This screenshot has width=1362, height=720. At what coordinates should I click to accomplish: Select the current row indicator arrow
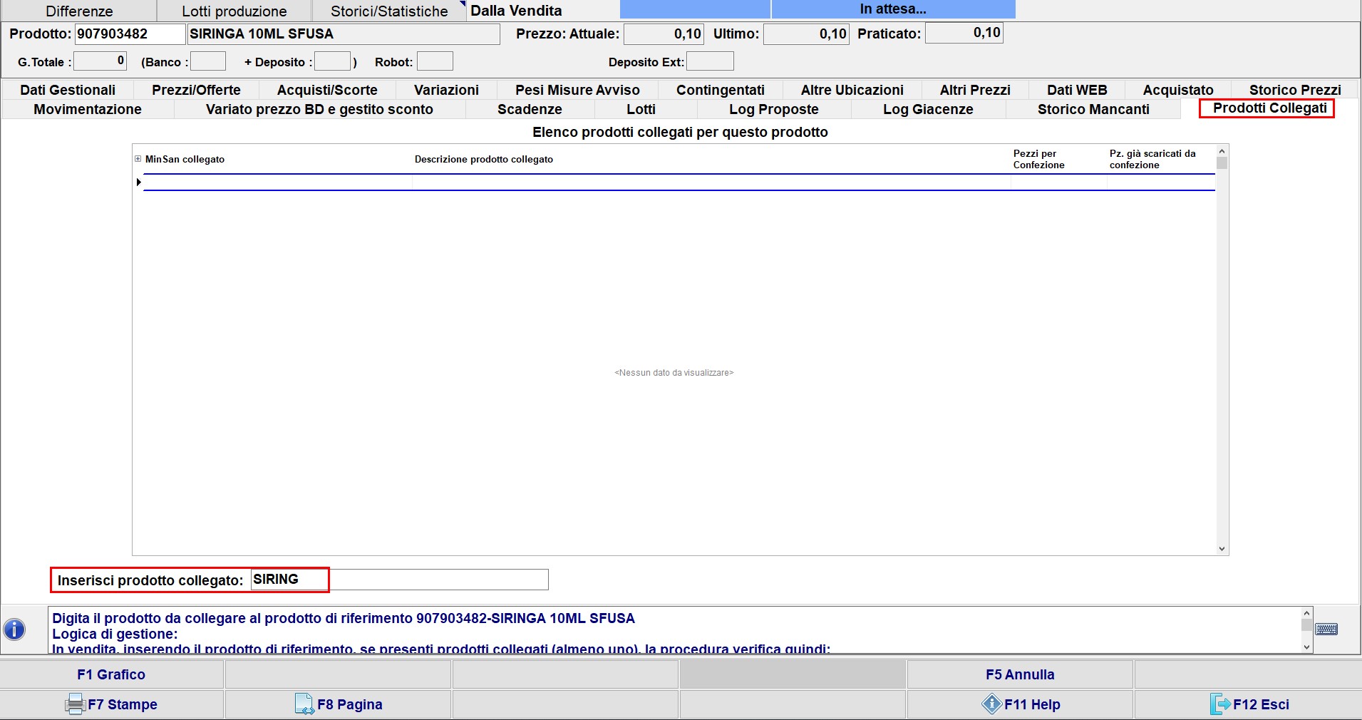click(x=138, y=182)
